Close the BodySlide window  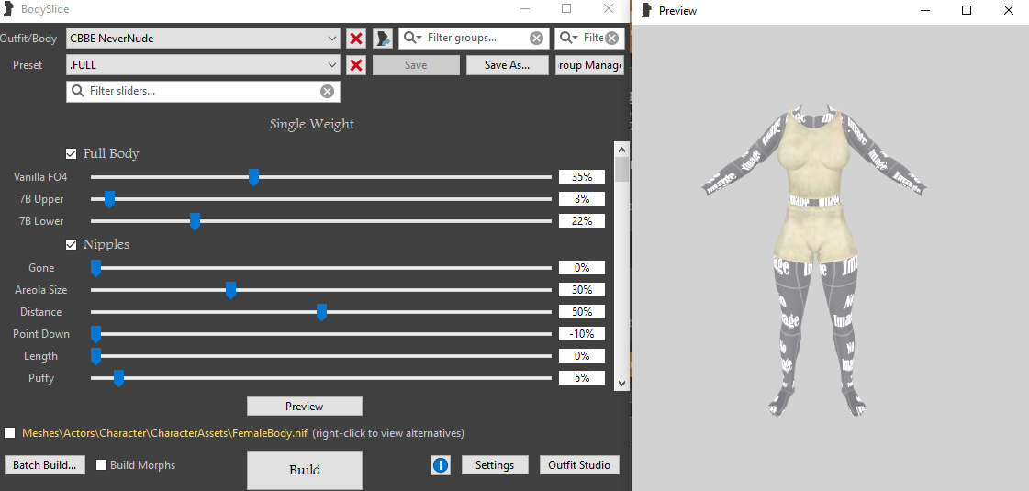point(609,8)
